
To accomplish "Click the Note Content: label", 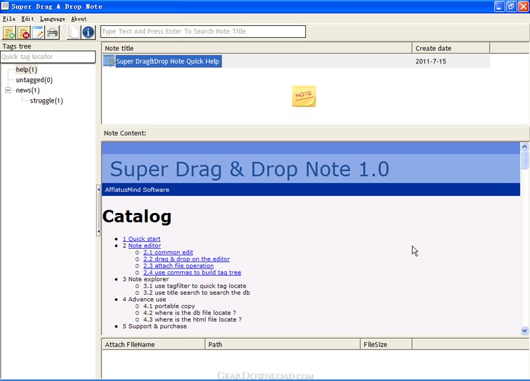I will (x=125, y=134).
